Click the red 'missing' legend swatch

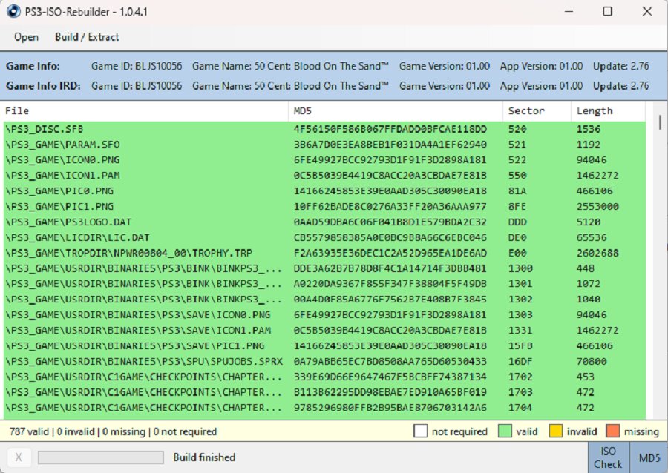point(613,431)
